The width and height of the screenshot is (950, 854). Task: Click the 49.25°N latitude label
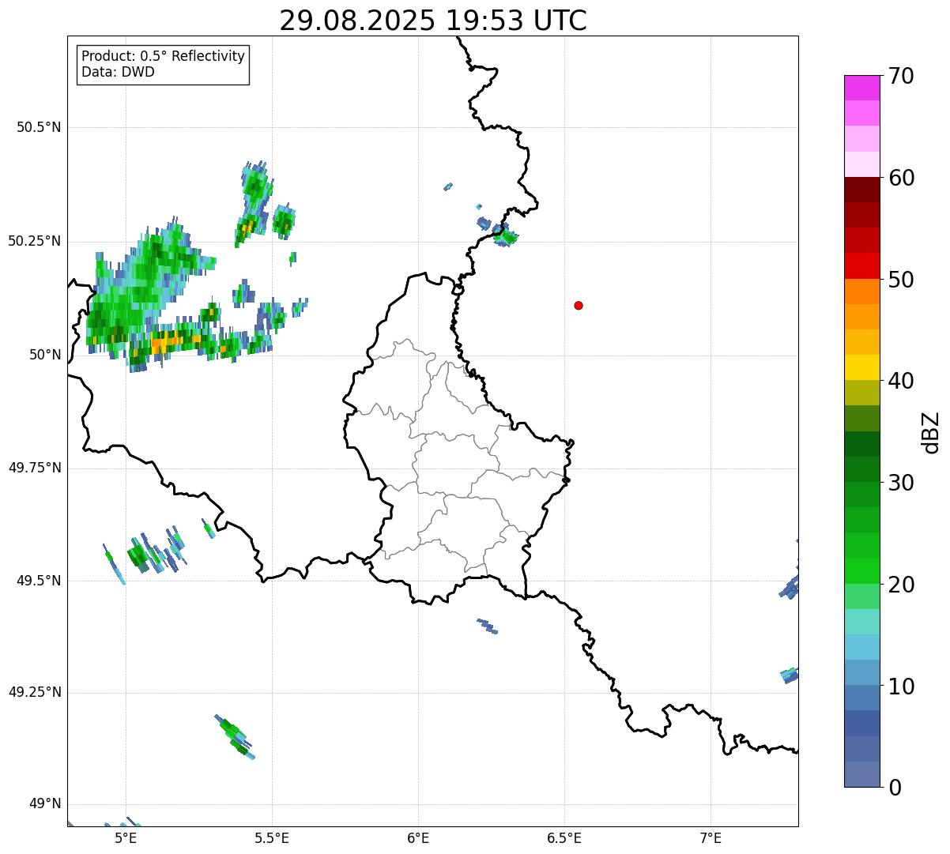point(35,692)
